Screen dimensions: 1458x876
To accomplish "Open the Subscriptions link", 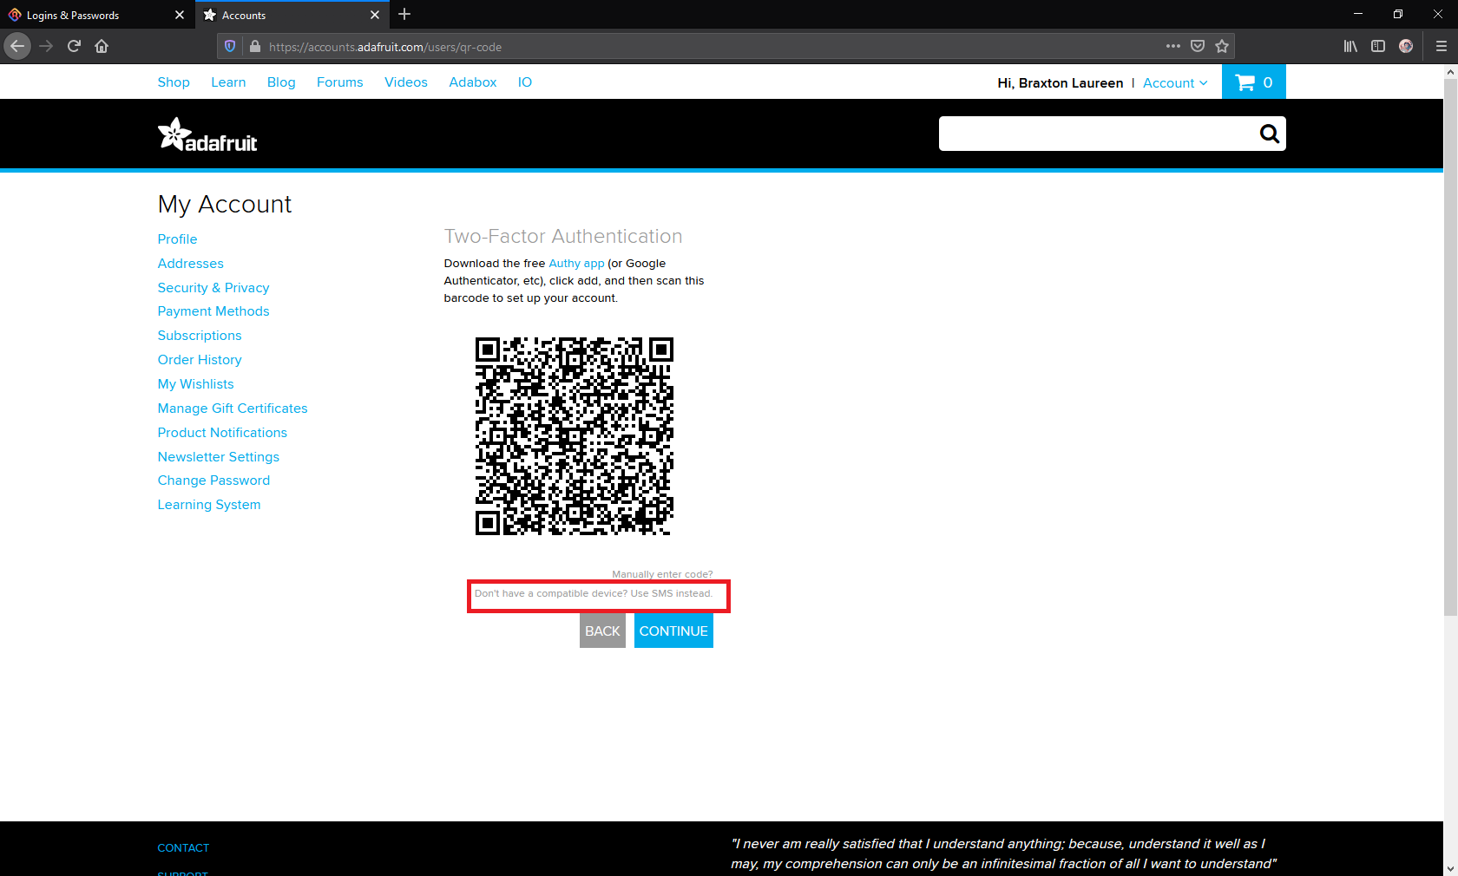I will 200,336.
